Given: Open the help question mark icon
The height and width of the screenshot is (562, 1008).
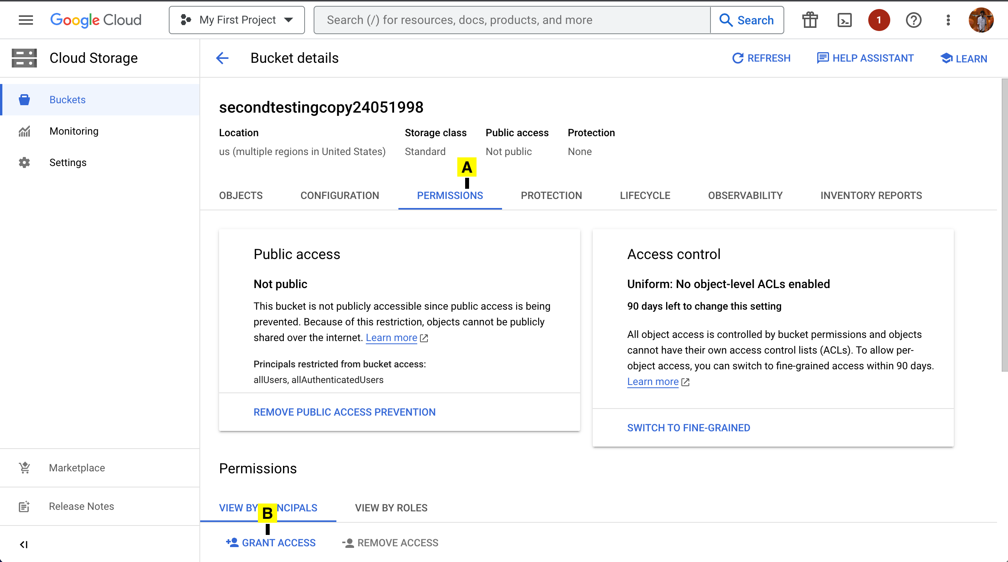Looking at the screenshot, I should (913, 20).
